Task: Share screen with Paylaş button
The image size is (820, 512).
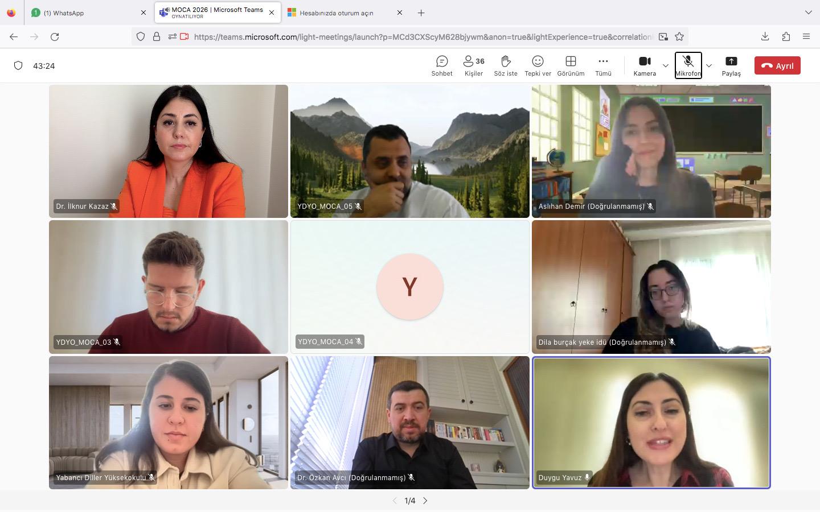Action: pos(731,65)
